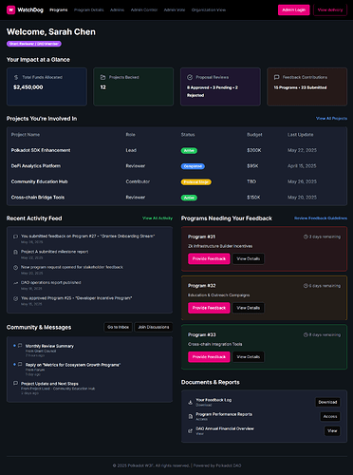Click the dollar icon on Total Funds Allocated
353x475 pixels.
(x=16, y=77)
